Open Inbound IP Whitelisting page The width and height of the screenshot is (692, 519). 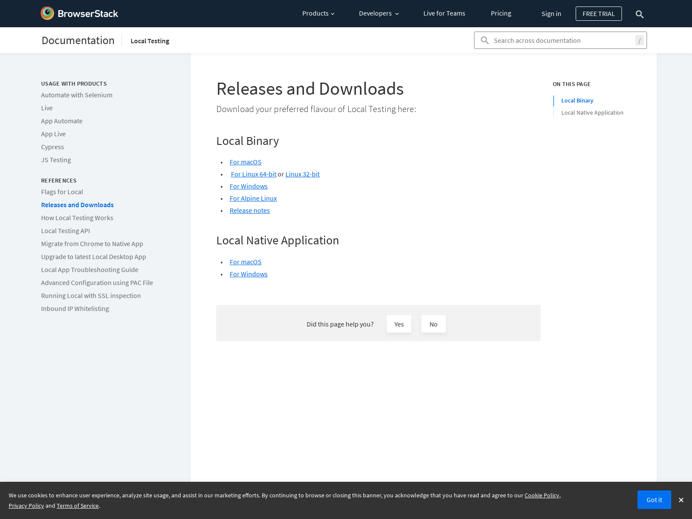tap(75, 309)
